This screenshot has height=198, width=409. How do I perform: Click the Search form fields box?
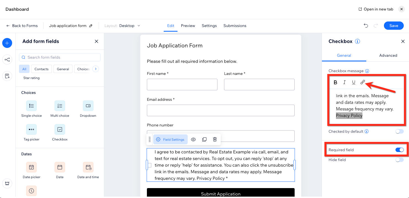pyautogui.click(x=60, y=57)
